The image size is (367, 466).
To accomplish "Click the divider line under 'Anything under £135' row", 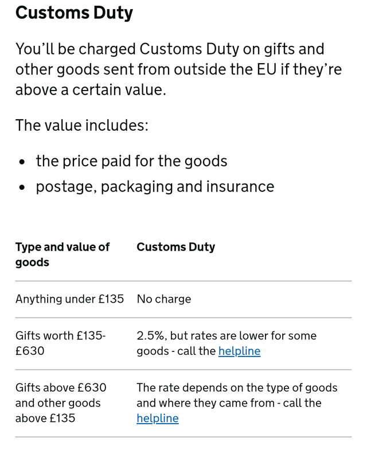I will [x=183, y=318].
